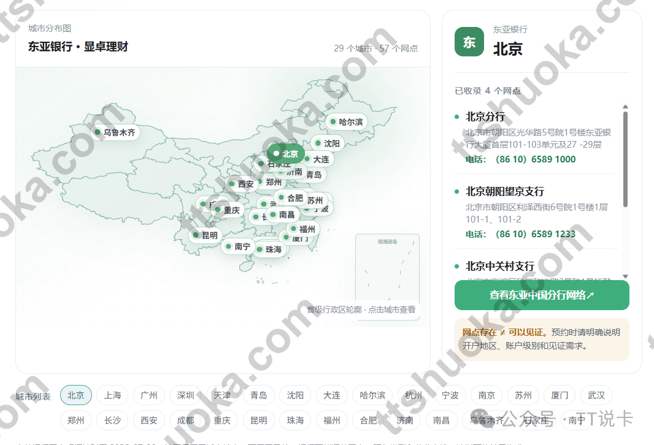Switch to 重庆 city chip
Screen dimensions: 654x445
[222, 420]
